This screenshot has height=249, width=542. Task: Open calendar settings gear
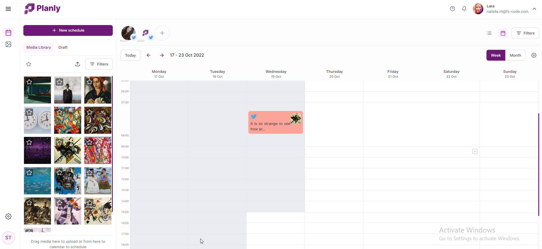click(x=534, y=55)
